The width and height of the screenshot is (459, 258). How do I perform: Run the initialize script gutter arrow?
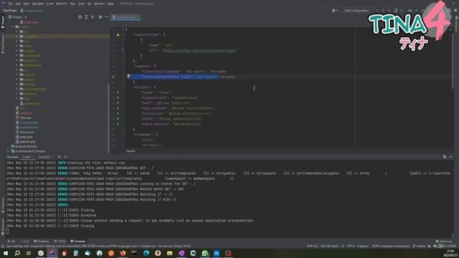pyautogui.click(x=118, y=113)
